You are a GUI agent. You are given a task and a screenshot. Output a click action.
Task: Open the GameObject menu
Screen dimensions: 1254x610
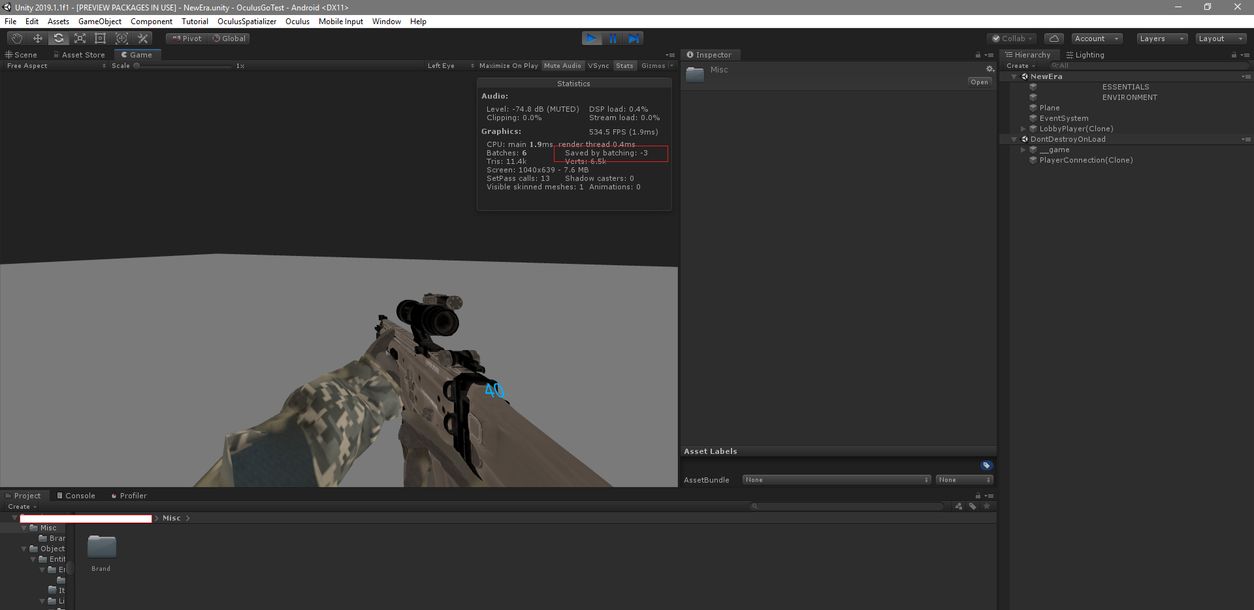99,21
